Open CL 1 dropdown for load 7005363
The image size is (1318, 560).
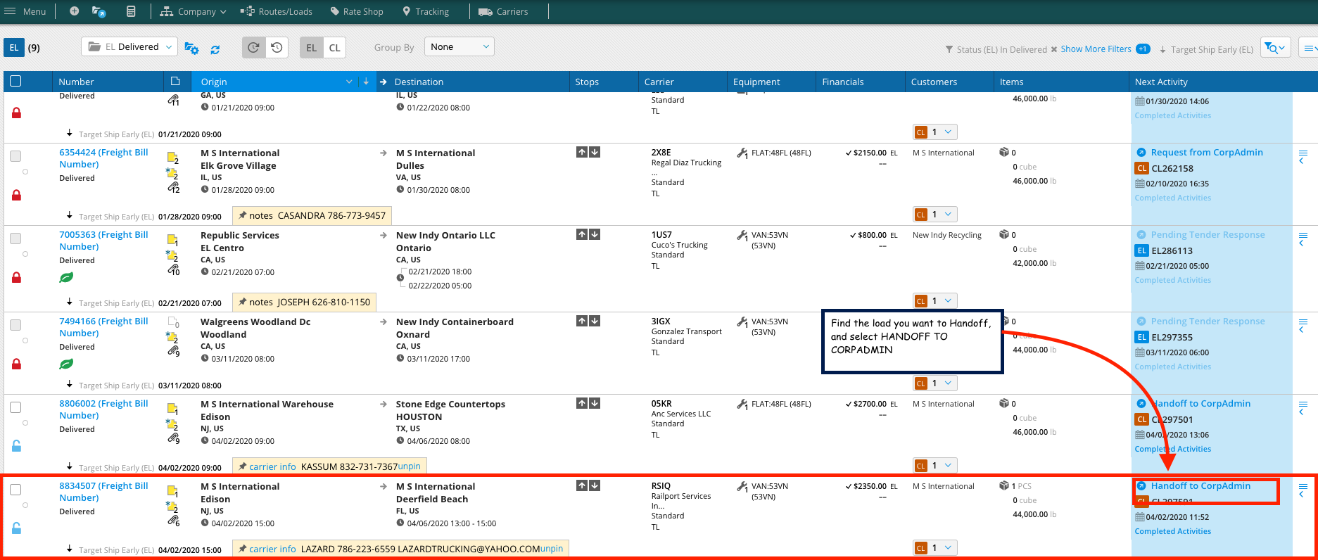[935, 301]
